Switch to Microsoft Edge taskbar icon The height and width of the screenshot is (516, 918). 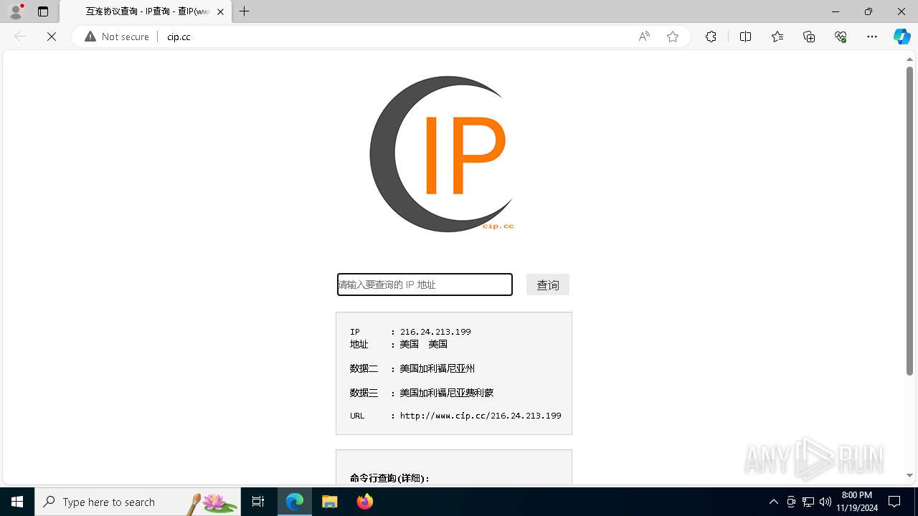point(295,502)
